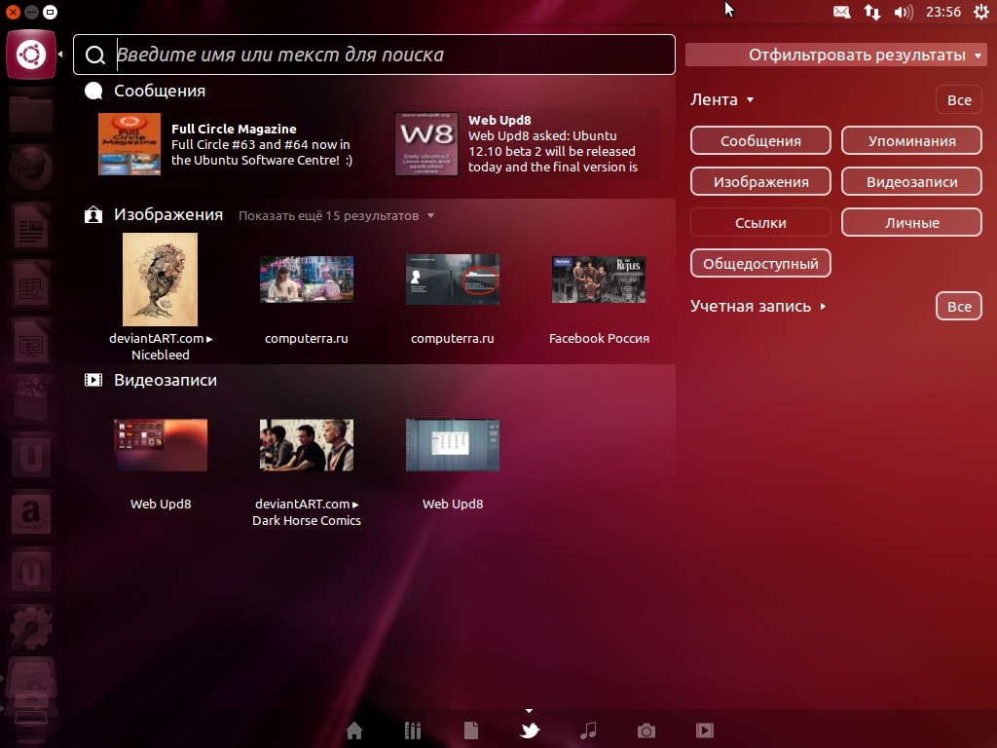The height and width of the screenshot is (748, 997).
Task: Enable the Ссылки filter
Action: [x=760, y=223]
